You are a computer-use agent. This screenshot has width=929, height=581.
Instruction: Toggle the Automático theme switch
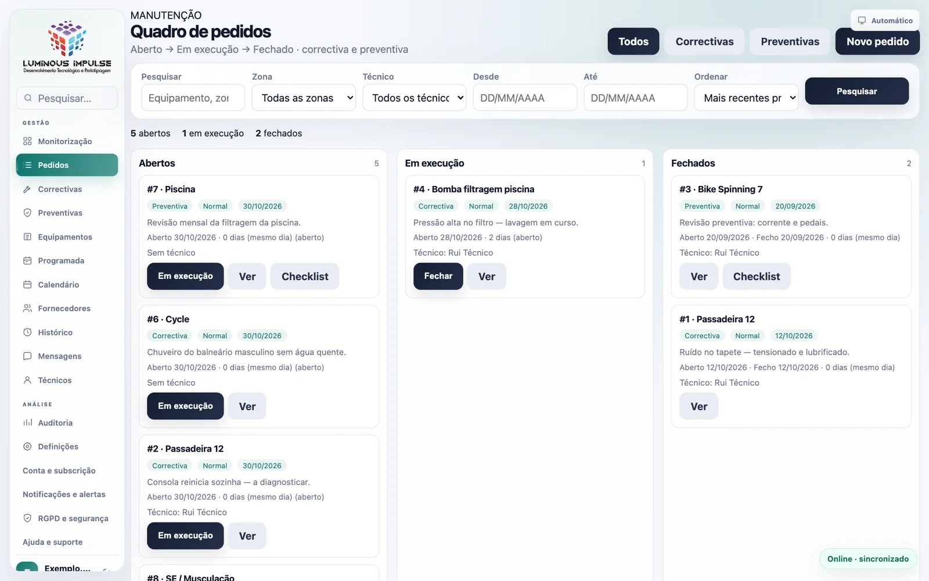point(885,20)
